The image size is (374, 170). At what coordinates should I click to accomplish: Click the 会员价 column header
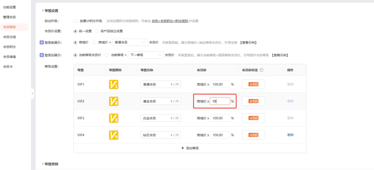[x=201, y=70]
